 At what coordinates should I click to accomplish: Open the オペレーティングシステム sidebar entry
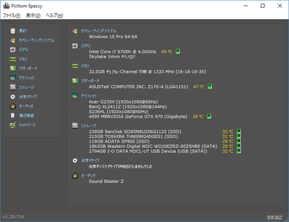tap(37, 40)
